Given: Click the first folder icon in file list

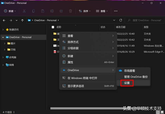Looking at the screenshot, I should coord(55,34).
